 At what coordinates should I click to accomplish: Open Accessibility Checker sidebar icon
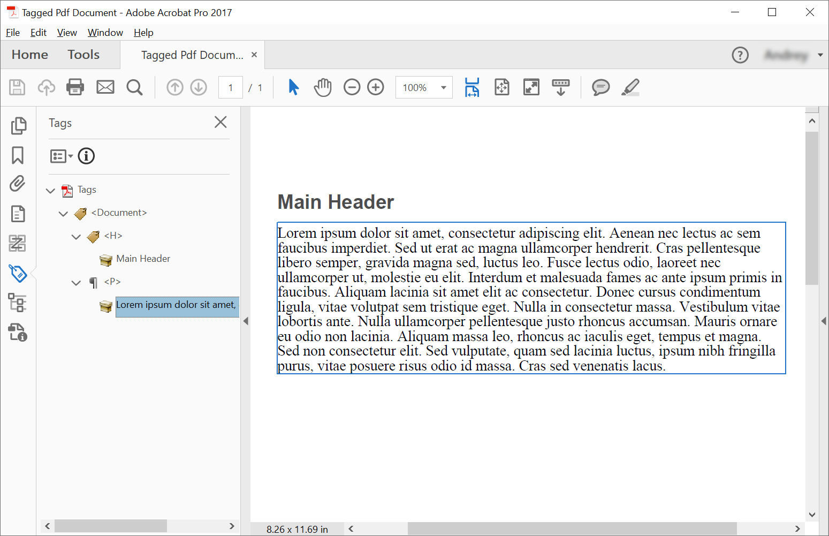pyautogui.click(x=18, y=303)
